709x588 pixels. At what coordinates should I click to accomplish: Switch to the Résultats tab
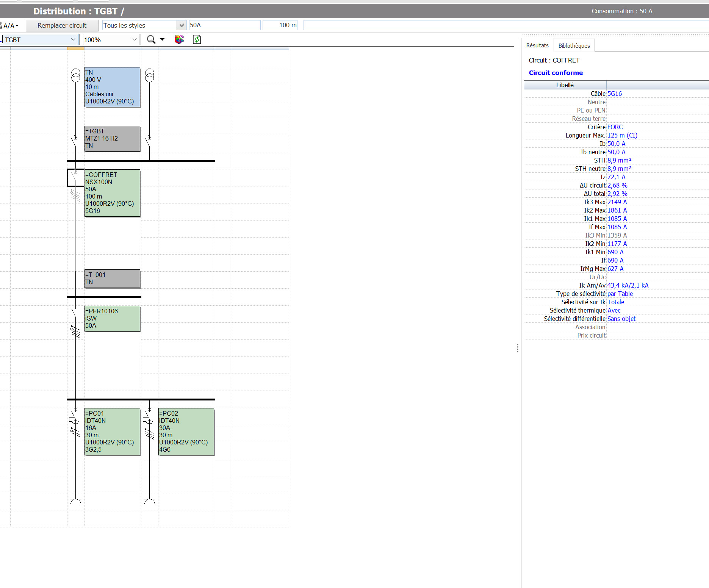pos(537,45)
